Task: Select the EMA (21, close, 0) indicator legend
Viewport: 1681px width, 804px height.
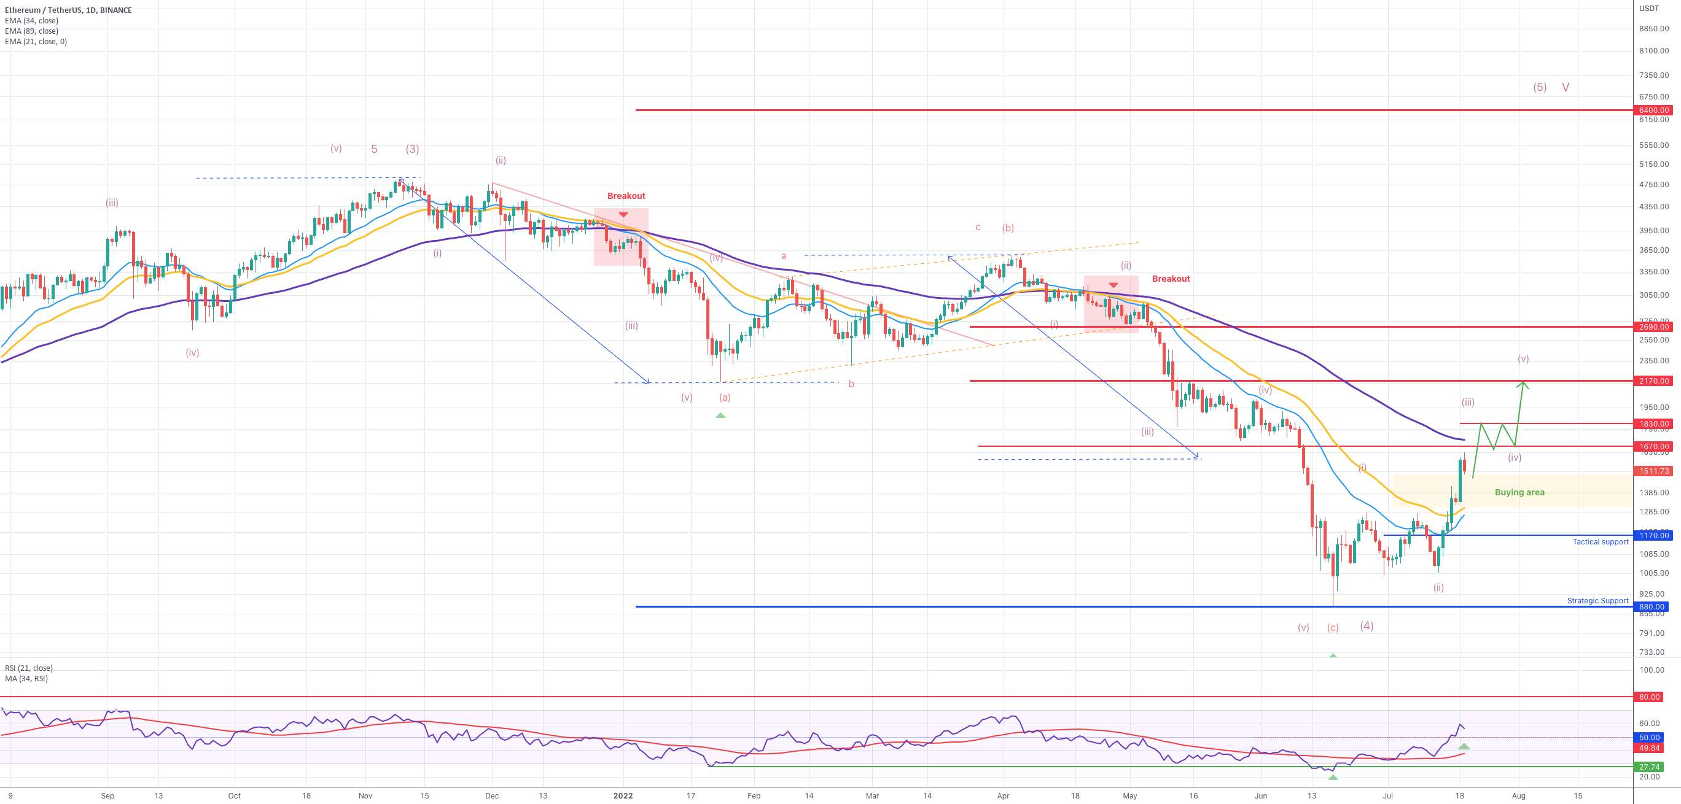Action: point(36,41)
